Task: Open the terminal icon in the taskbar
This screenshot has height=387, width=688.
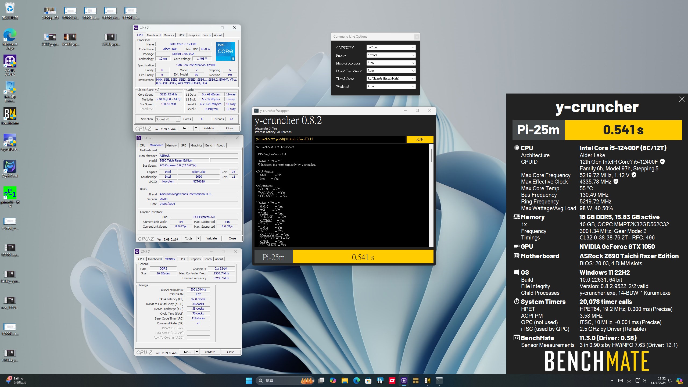Action: (x=439, y=381)
